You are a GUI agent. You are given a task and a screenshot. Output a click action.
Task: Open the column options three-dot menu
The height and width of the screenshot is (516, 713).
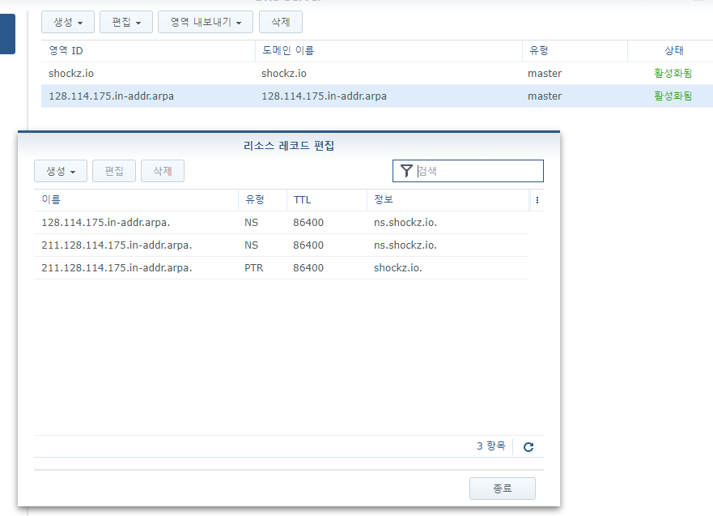[537, 200]
